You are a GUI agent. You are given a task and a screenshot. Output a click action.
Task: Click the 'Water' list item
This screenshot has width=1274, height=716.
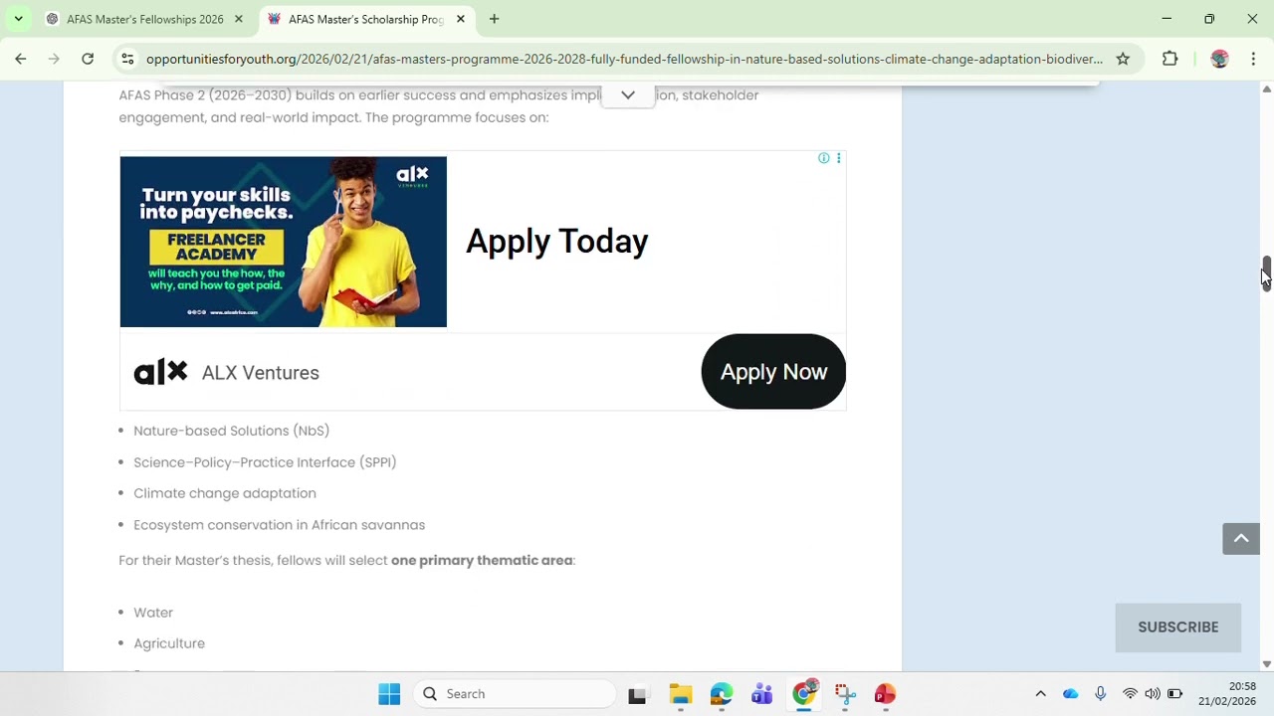153,613
